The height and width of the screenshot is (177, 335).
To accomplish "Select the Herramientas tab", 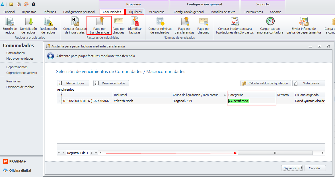I will (254, 12).
